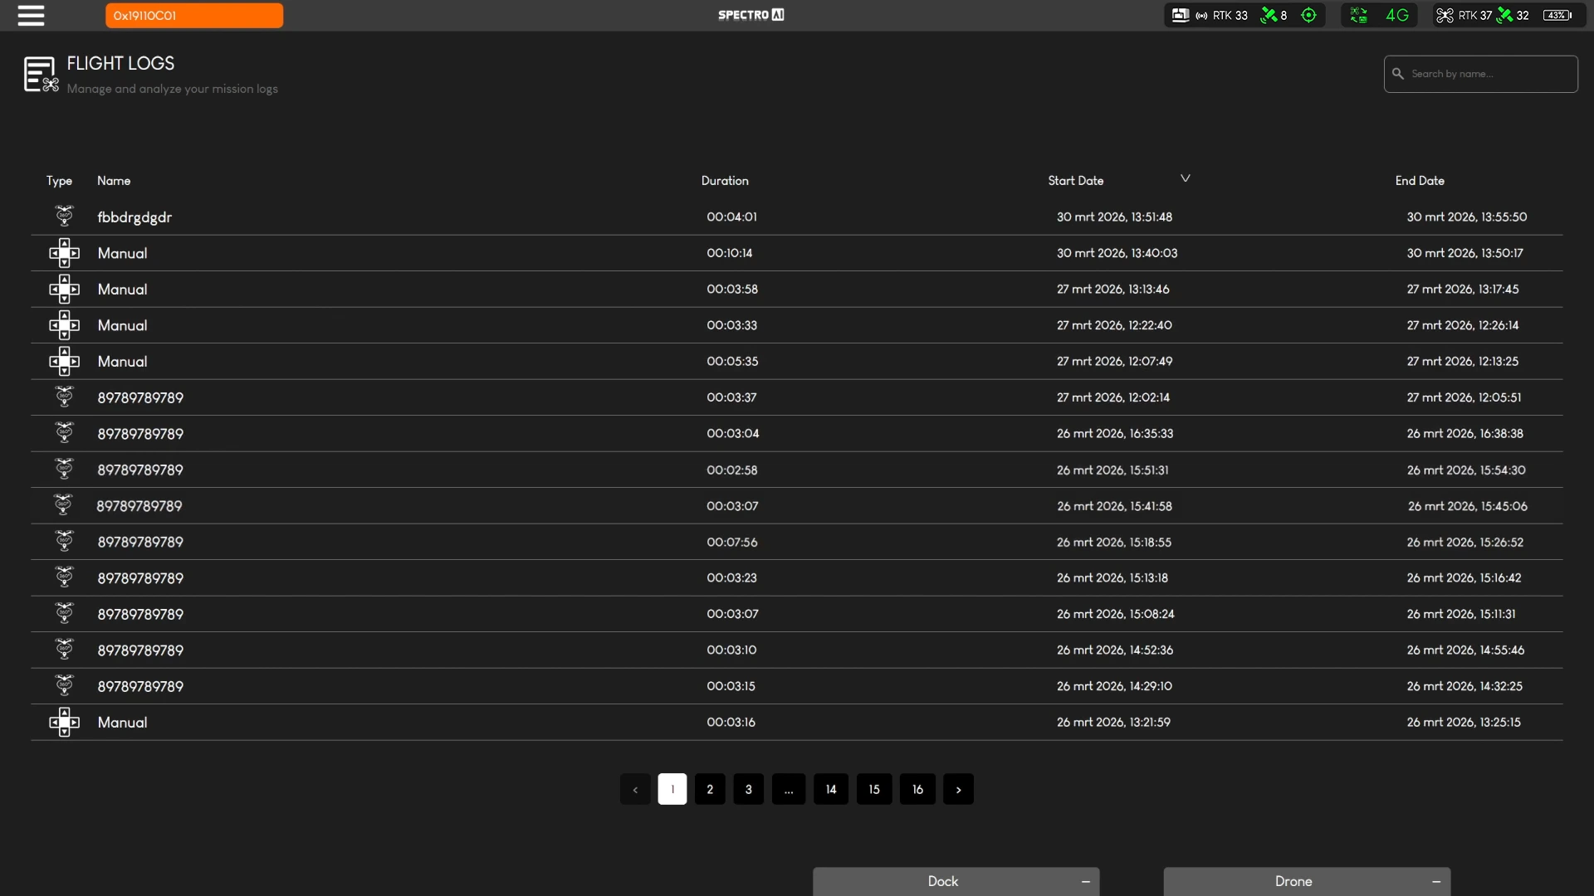
Task: Open the fbbdrgdgdr flight log entry
Action: tap(134, 217)
